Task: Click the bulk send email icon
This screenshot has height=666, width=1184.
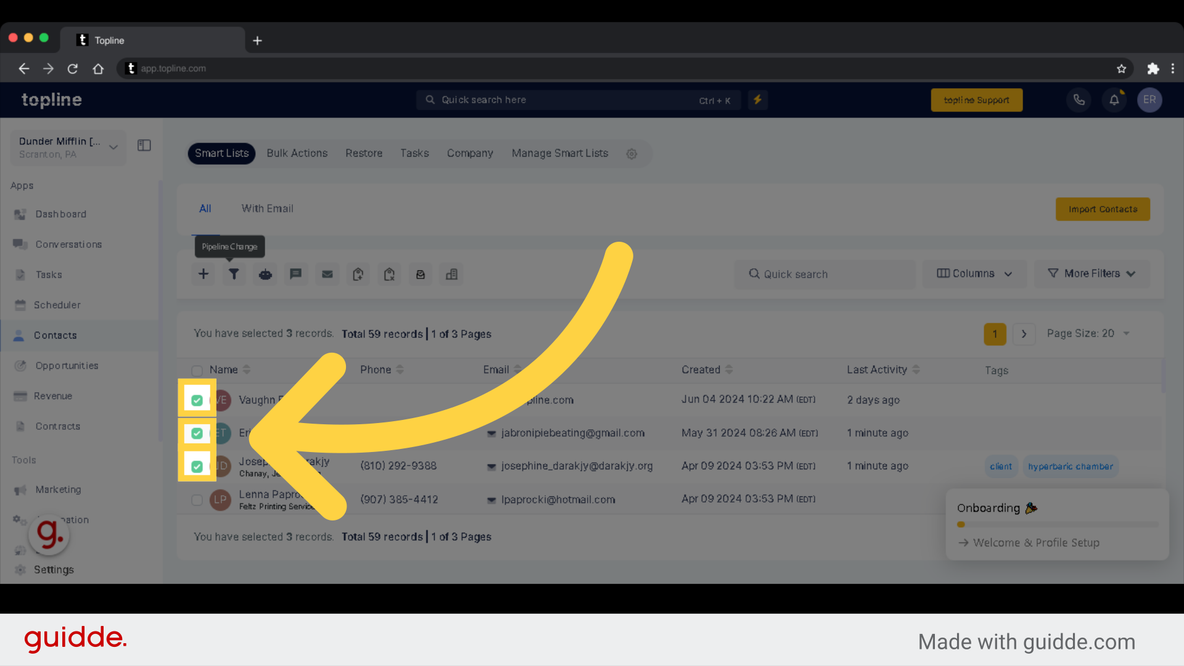Action: [x=327, y=274]
